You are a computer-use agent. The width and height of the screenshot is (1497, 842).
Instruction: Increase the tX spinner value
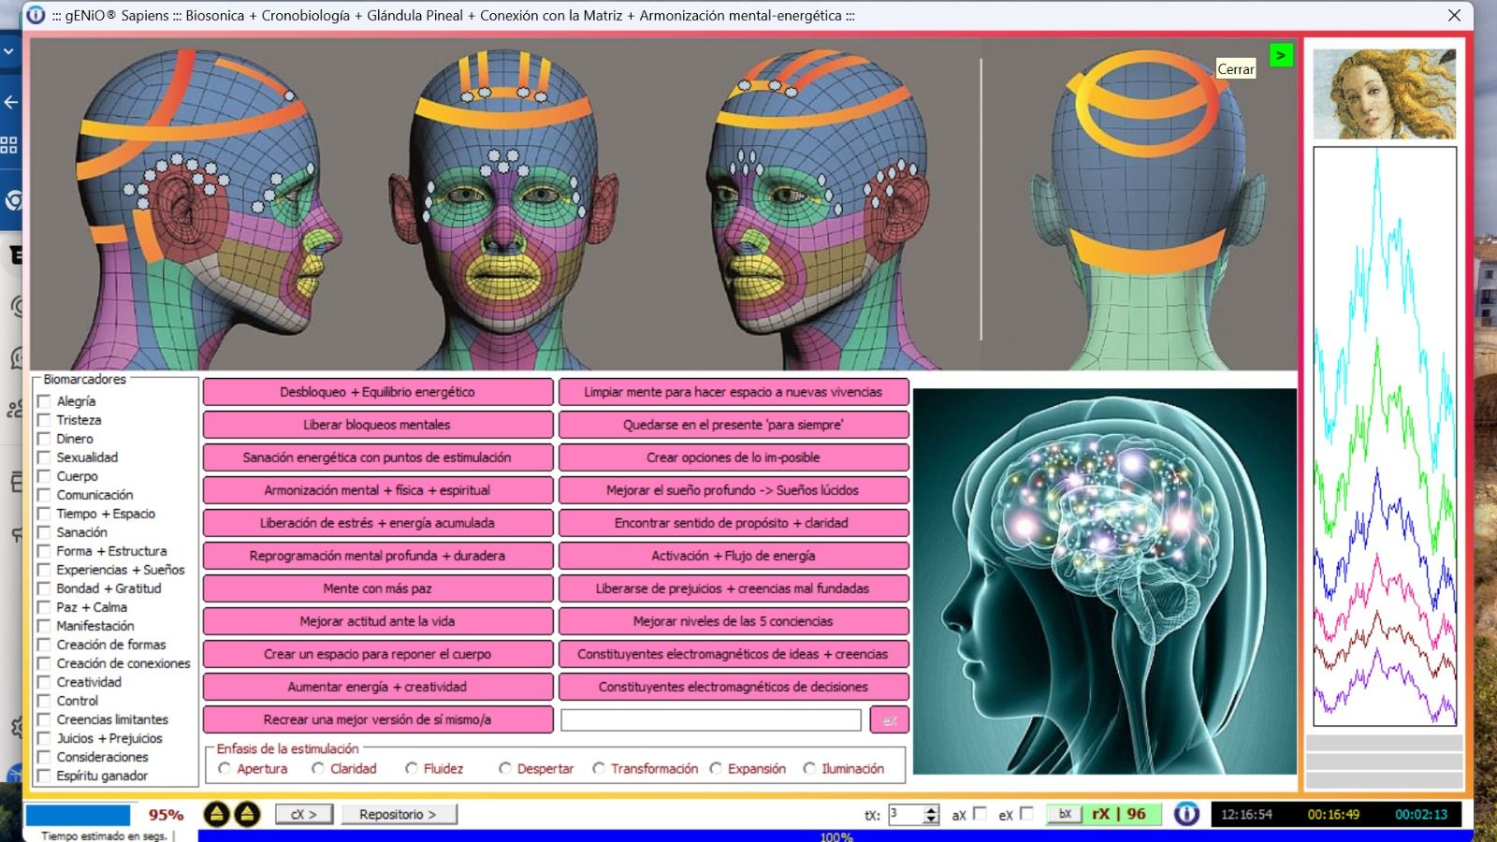tap(931, 809)
